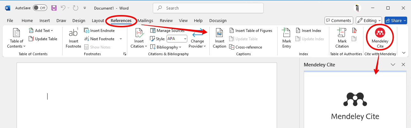The height and width of the screenshot is (128, 411).
Task: Click Manage Sources icon
Action: tap(153, 31)
